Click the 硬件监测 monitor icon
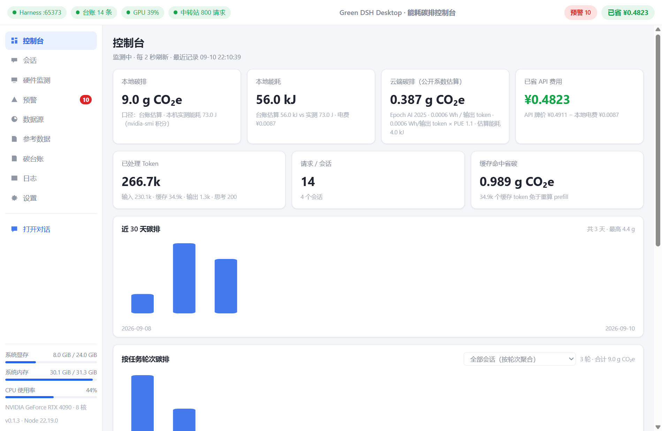This screenshot has height=431, width=662. pos(14,80)
